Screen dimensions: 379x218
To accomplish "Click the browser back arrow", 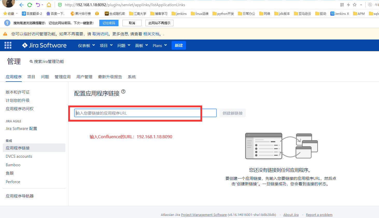I will coord(22,5).
